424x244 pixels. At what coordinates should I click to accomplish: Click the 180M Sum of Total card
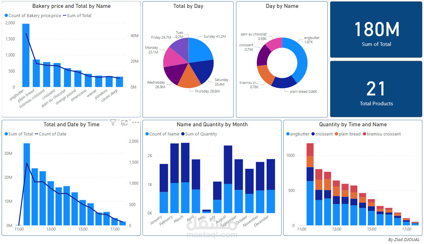click(x=376, y=30)
